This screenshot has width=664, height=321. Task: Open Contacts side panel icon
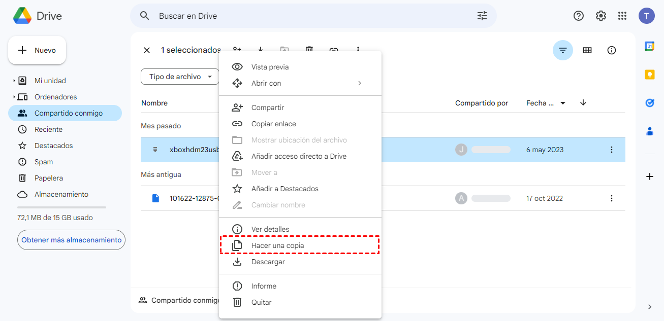[649, 131]
